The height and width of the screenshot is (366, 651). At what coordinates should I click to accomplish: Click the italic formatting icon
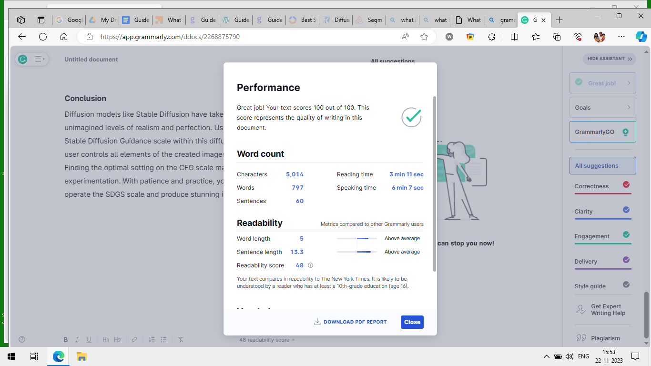click(x=77, y=340)
